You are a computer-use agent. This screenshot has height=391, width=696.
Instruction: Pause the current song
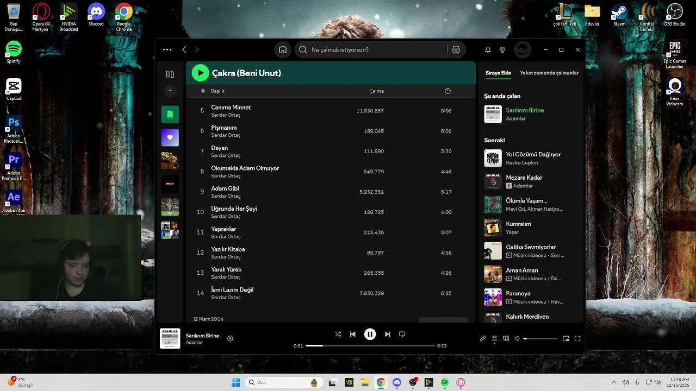pyautogui.click(x=370, y=334)
